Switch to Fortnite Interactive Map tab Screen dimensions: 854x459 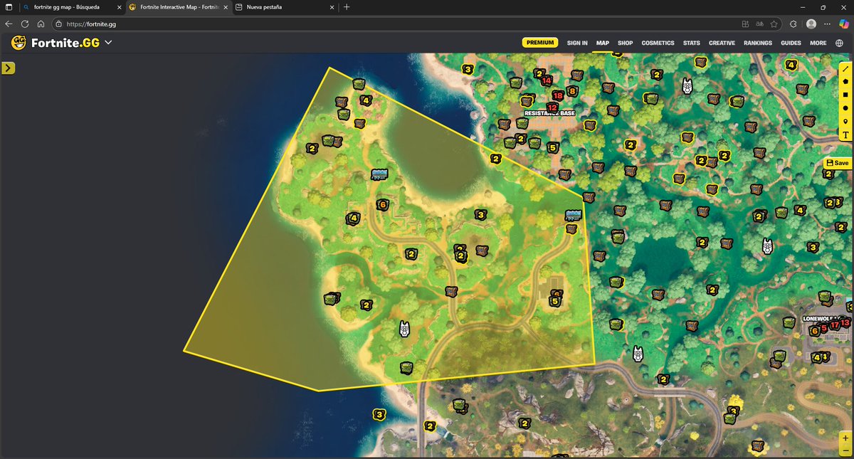[x=179, y=6]
